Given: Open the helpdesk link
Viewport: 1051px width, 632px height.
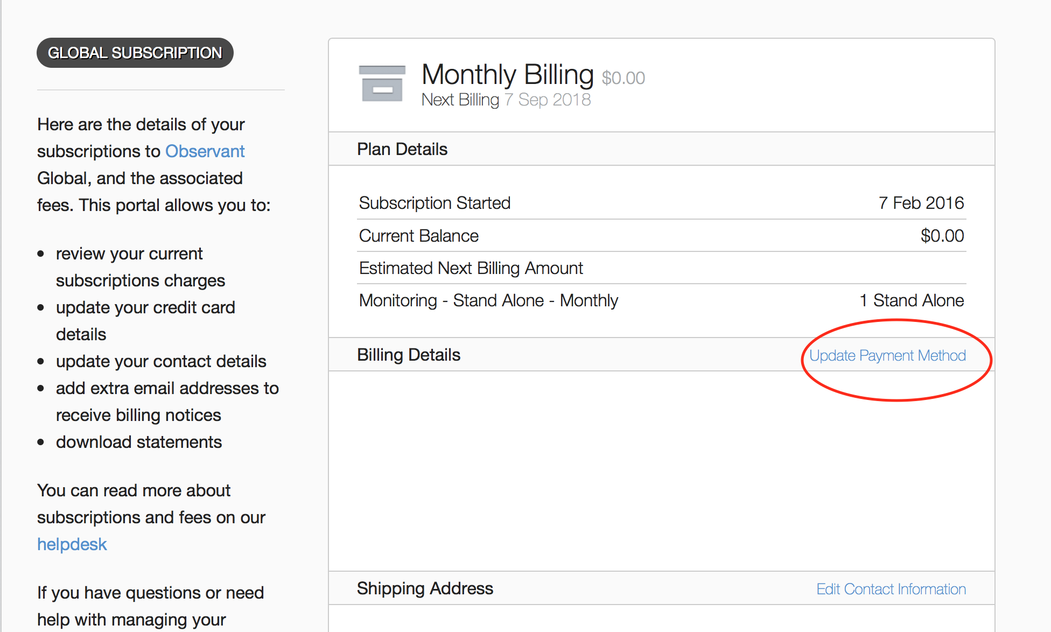Looking at the screenshot, I should point(72,544).
